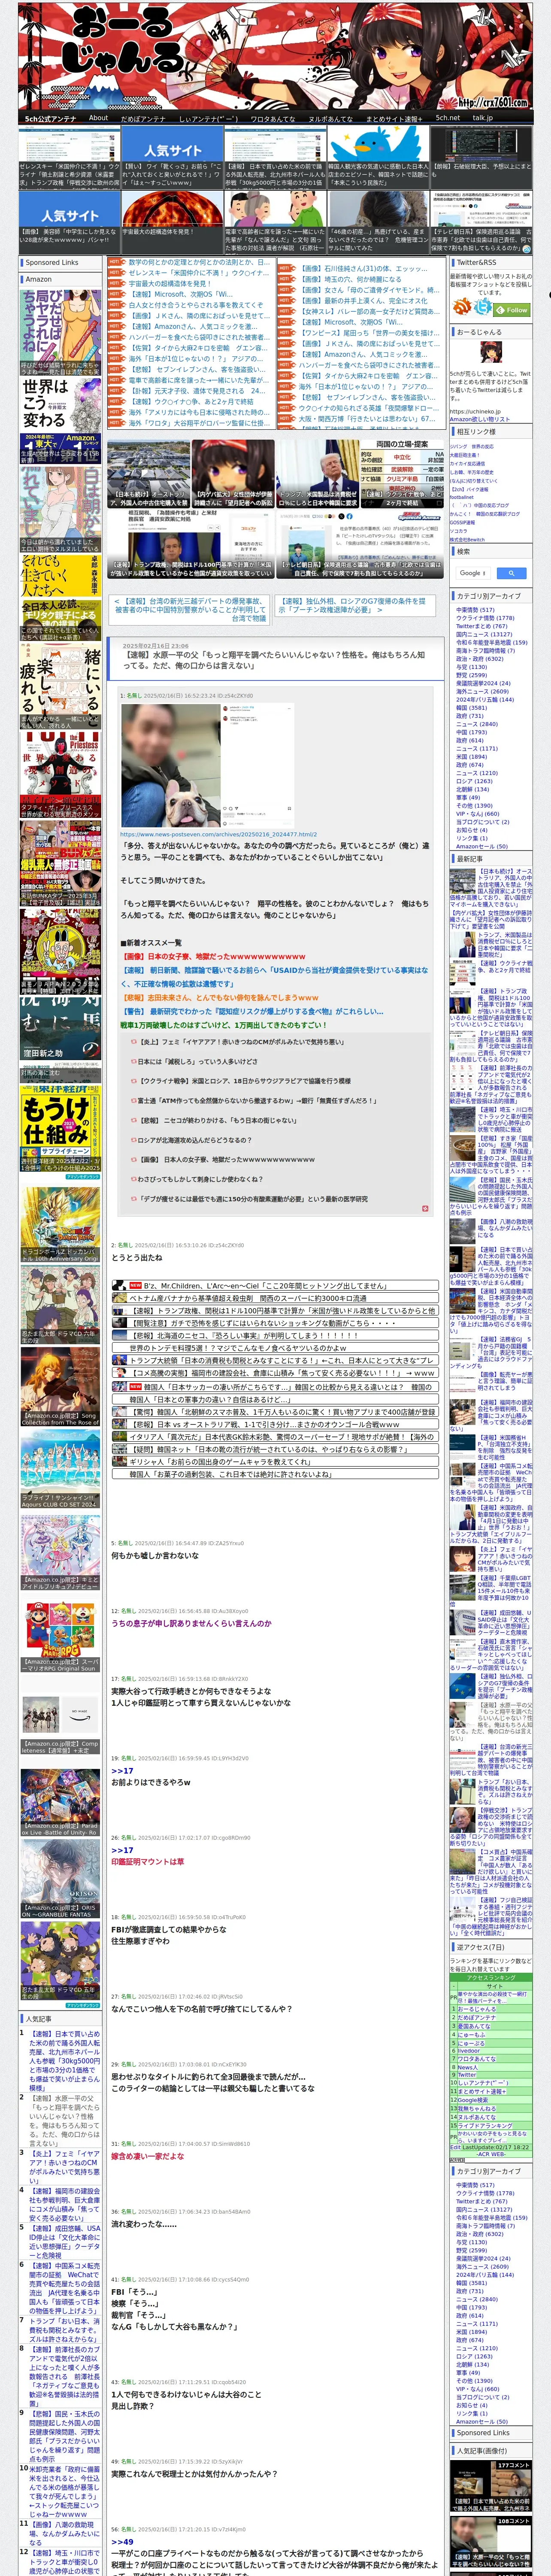Open the ワロタあんてな nav item
This screenshot has width=551, height=2576.
272,118
